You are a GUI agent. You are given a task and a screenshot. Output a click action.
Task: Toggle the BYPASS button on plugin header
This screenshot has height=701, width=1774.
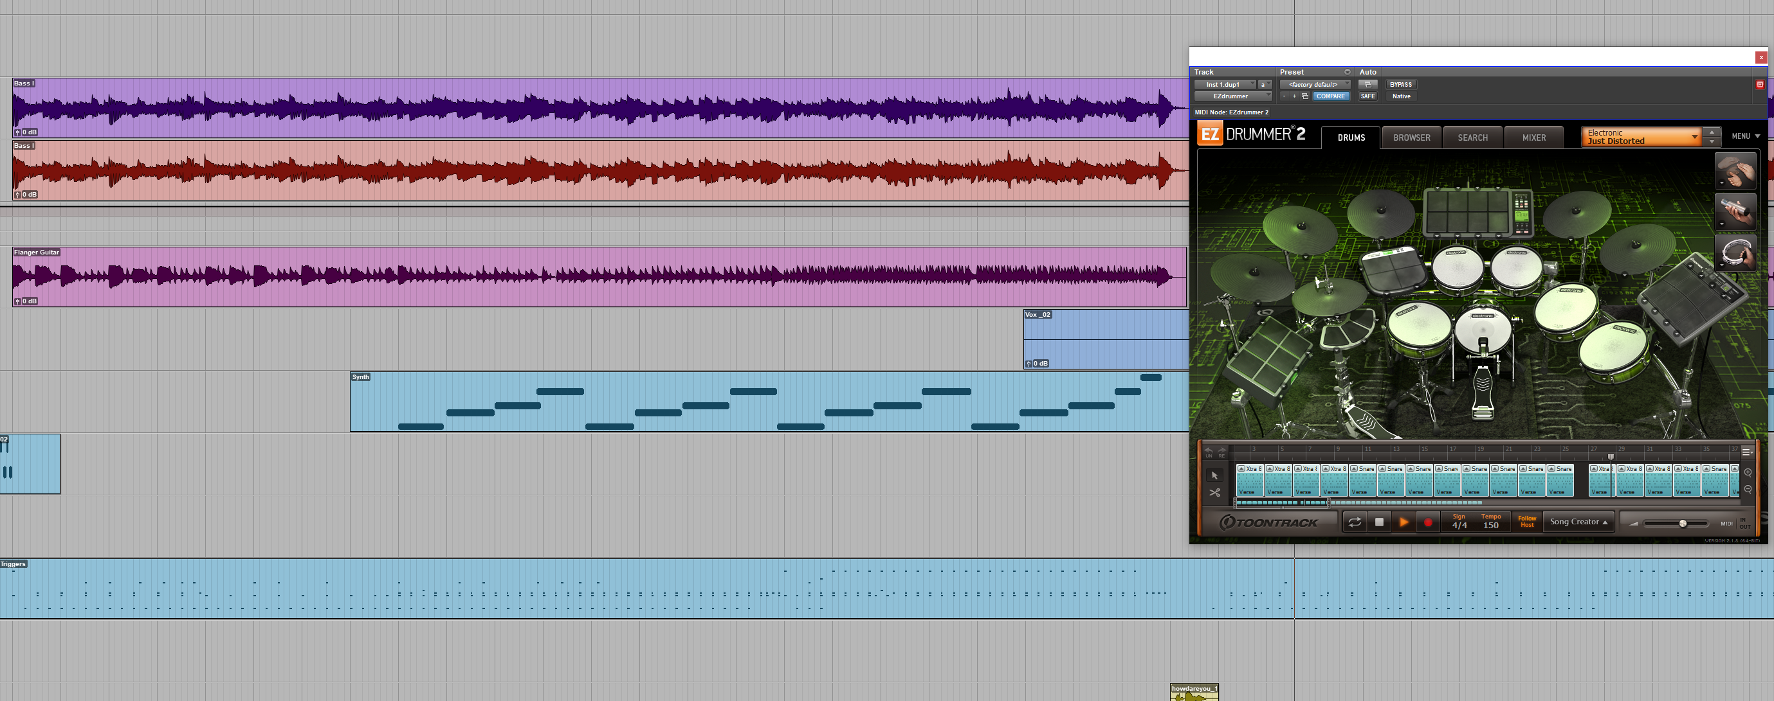point(1401,85)
